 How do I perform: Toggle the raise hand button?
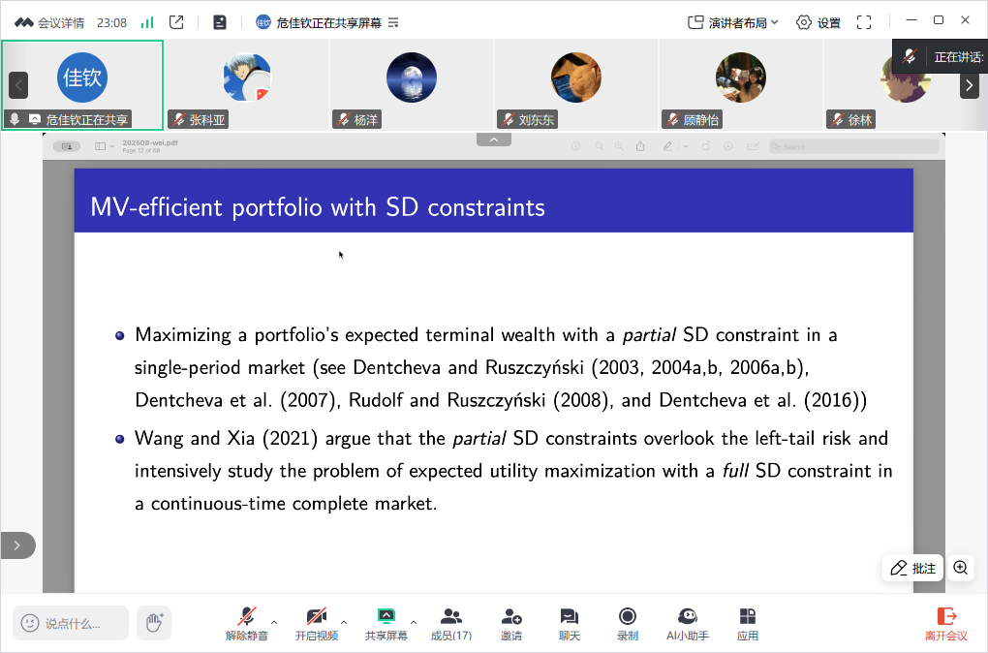click(153, 623)
